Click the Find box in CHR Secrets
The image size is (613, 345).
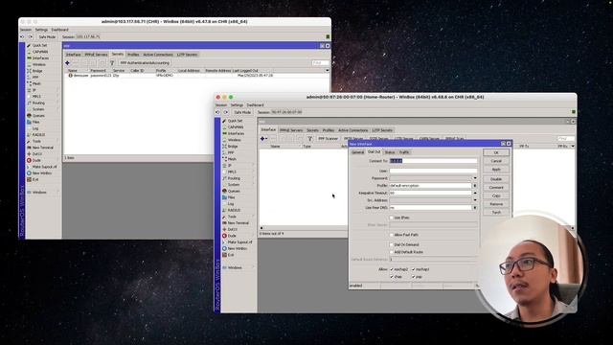[320, 63]
